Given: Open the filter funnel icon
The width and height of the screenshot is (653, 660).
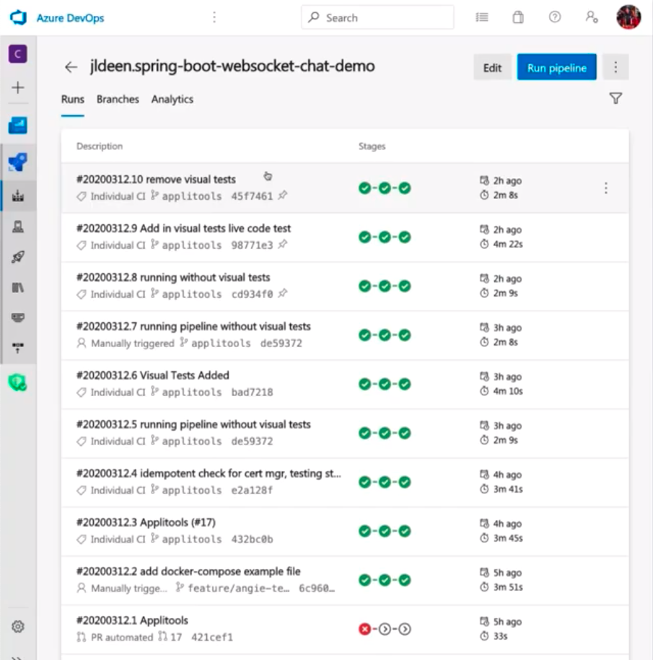Looking at the screenshot, I should point(615,99).
